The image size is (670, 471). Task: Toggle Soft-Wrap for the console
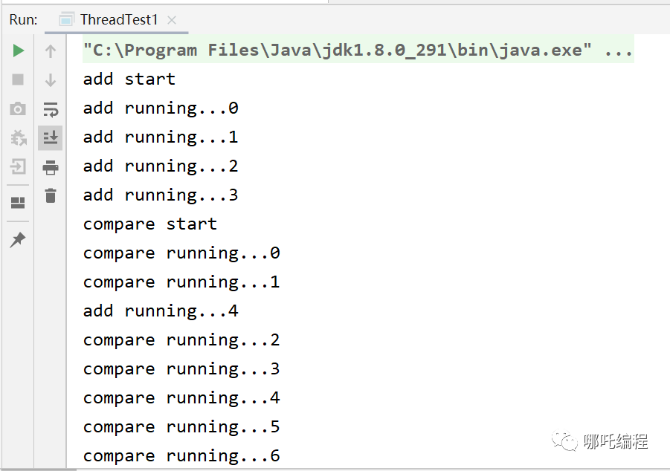(51, 110)
